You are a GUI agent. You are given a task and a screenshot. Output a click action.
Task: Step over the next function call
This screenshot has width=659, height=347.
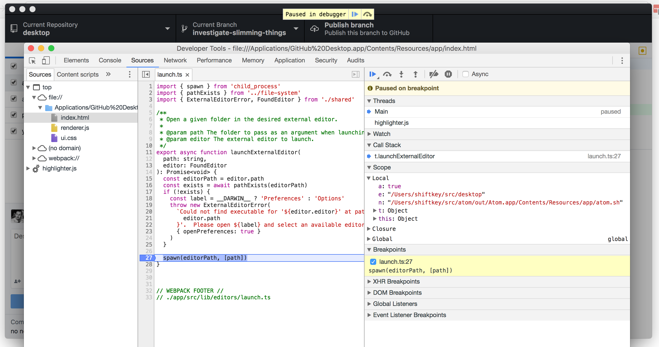387,74
